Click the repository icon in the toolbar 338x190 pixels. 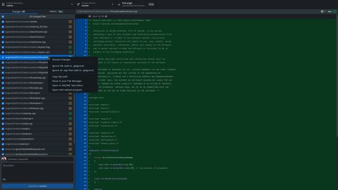pos(3,4)
